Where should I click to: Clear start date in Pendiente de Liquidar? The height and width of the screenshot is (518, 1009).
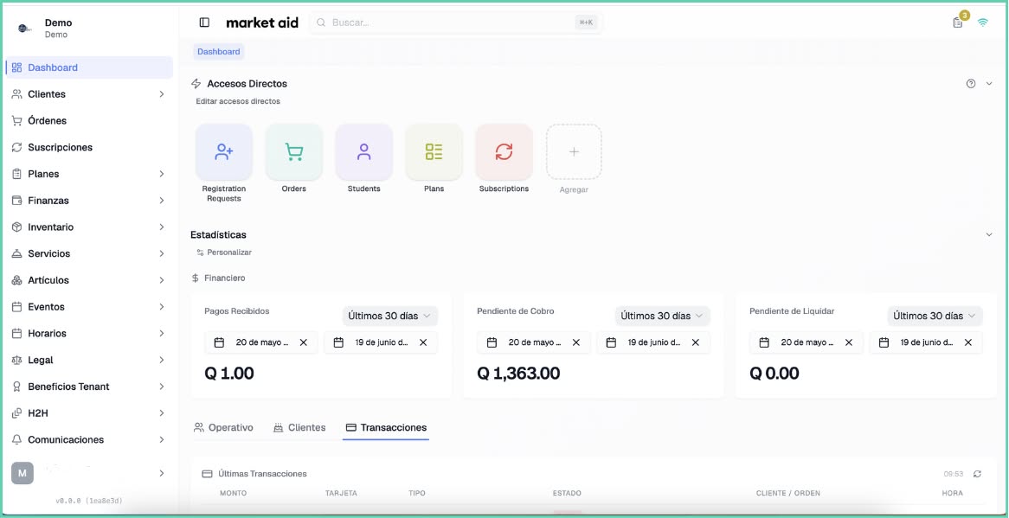pyautogui.click(x=849, y=342)
